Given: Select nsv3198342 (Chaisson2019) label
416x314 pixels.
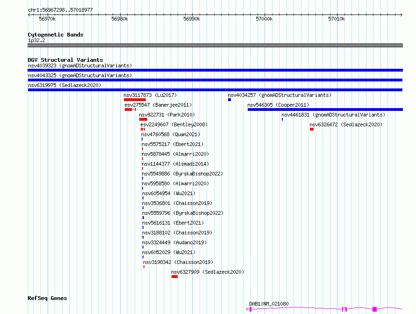Looking at the screenshot, I should (x=178, y=262).
